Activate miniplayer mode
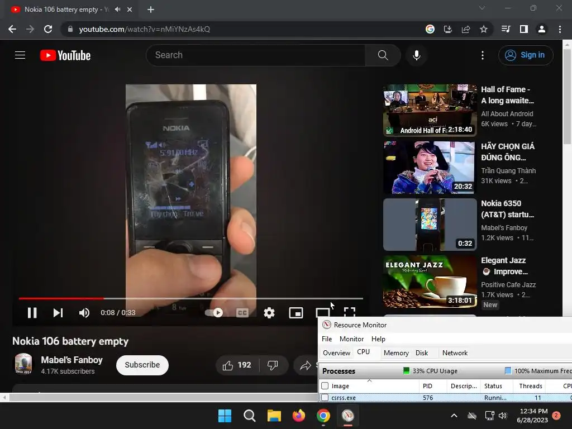Screen dimensions: 572x429 296,313
